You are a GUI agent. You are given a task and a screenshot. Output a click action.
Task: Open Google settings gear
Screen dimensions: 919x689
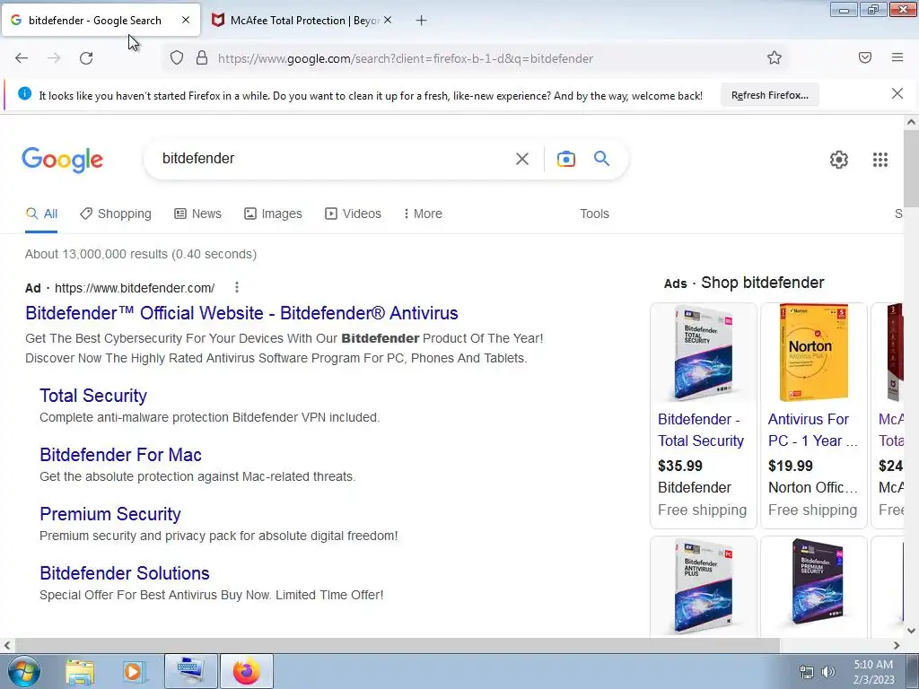point(839,160)
